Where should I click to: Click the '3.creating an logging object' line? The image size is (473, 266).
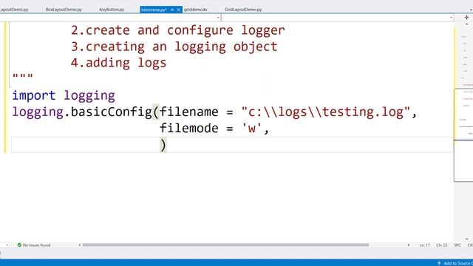174,47
